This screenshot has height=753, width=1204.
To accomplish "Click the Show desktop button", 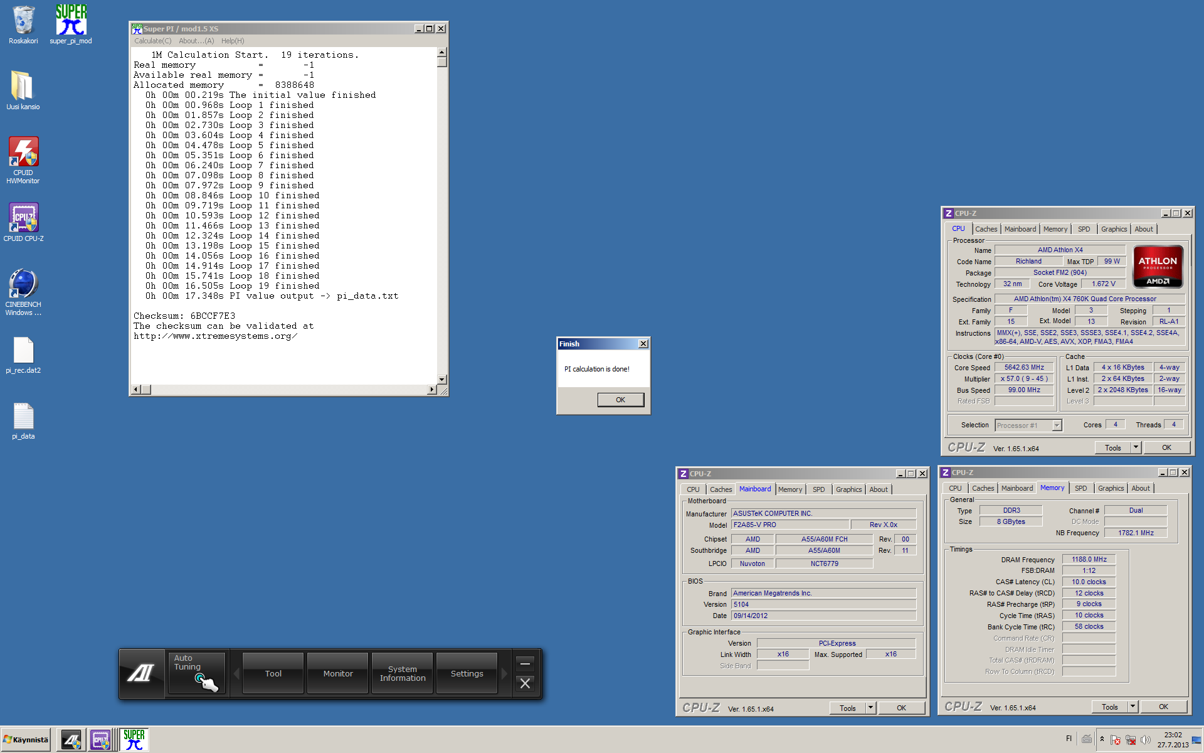I will click(x=1197, y=740).
